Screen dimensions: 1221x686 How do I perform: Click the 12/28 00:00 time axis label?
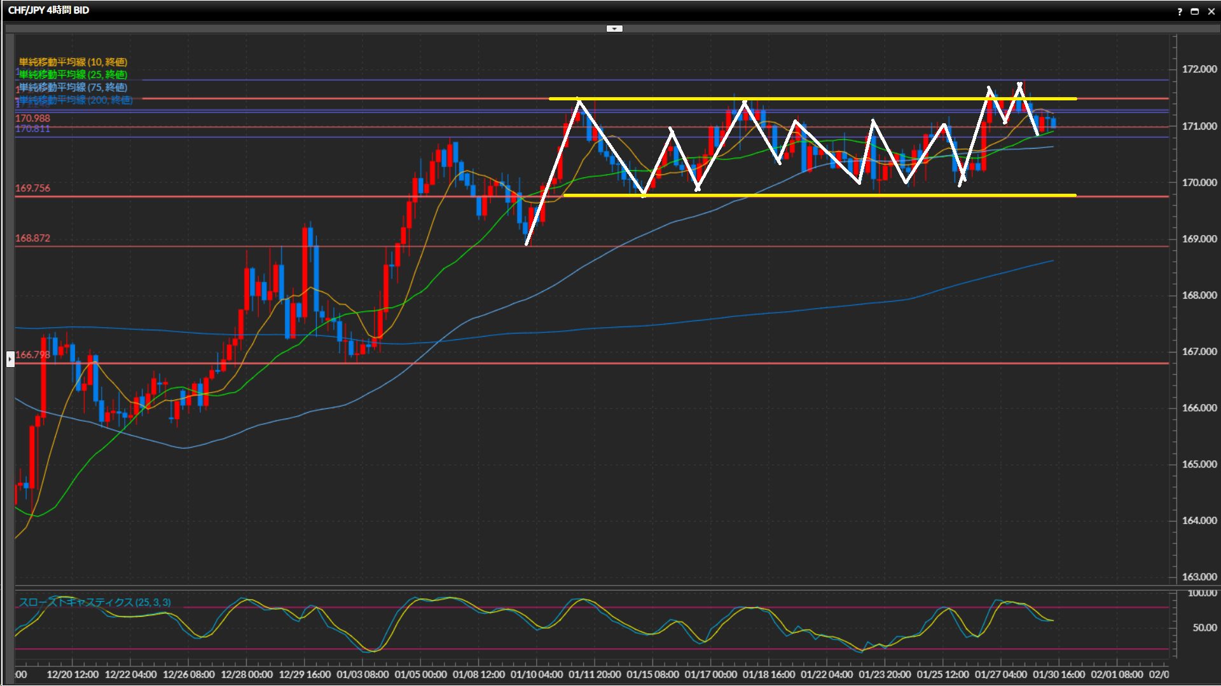[x=247, y=675]
